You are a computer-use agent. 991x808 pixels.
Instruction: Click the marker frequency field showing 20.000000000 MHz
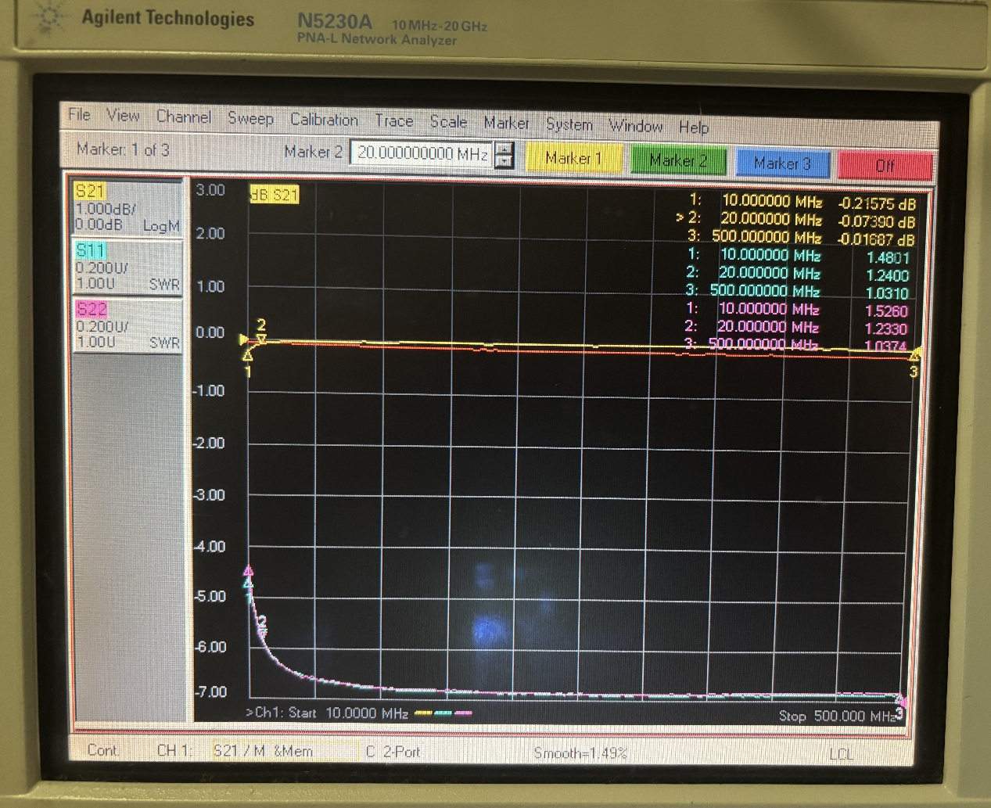click(422, 153)
